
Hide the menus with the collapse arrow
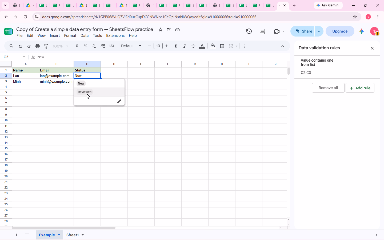tap(283, 46)
